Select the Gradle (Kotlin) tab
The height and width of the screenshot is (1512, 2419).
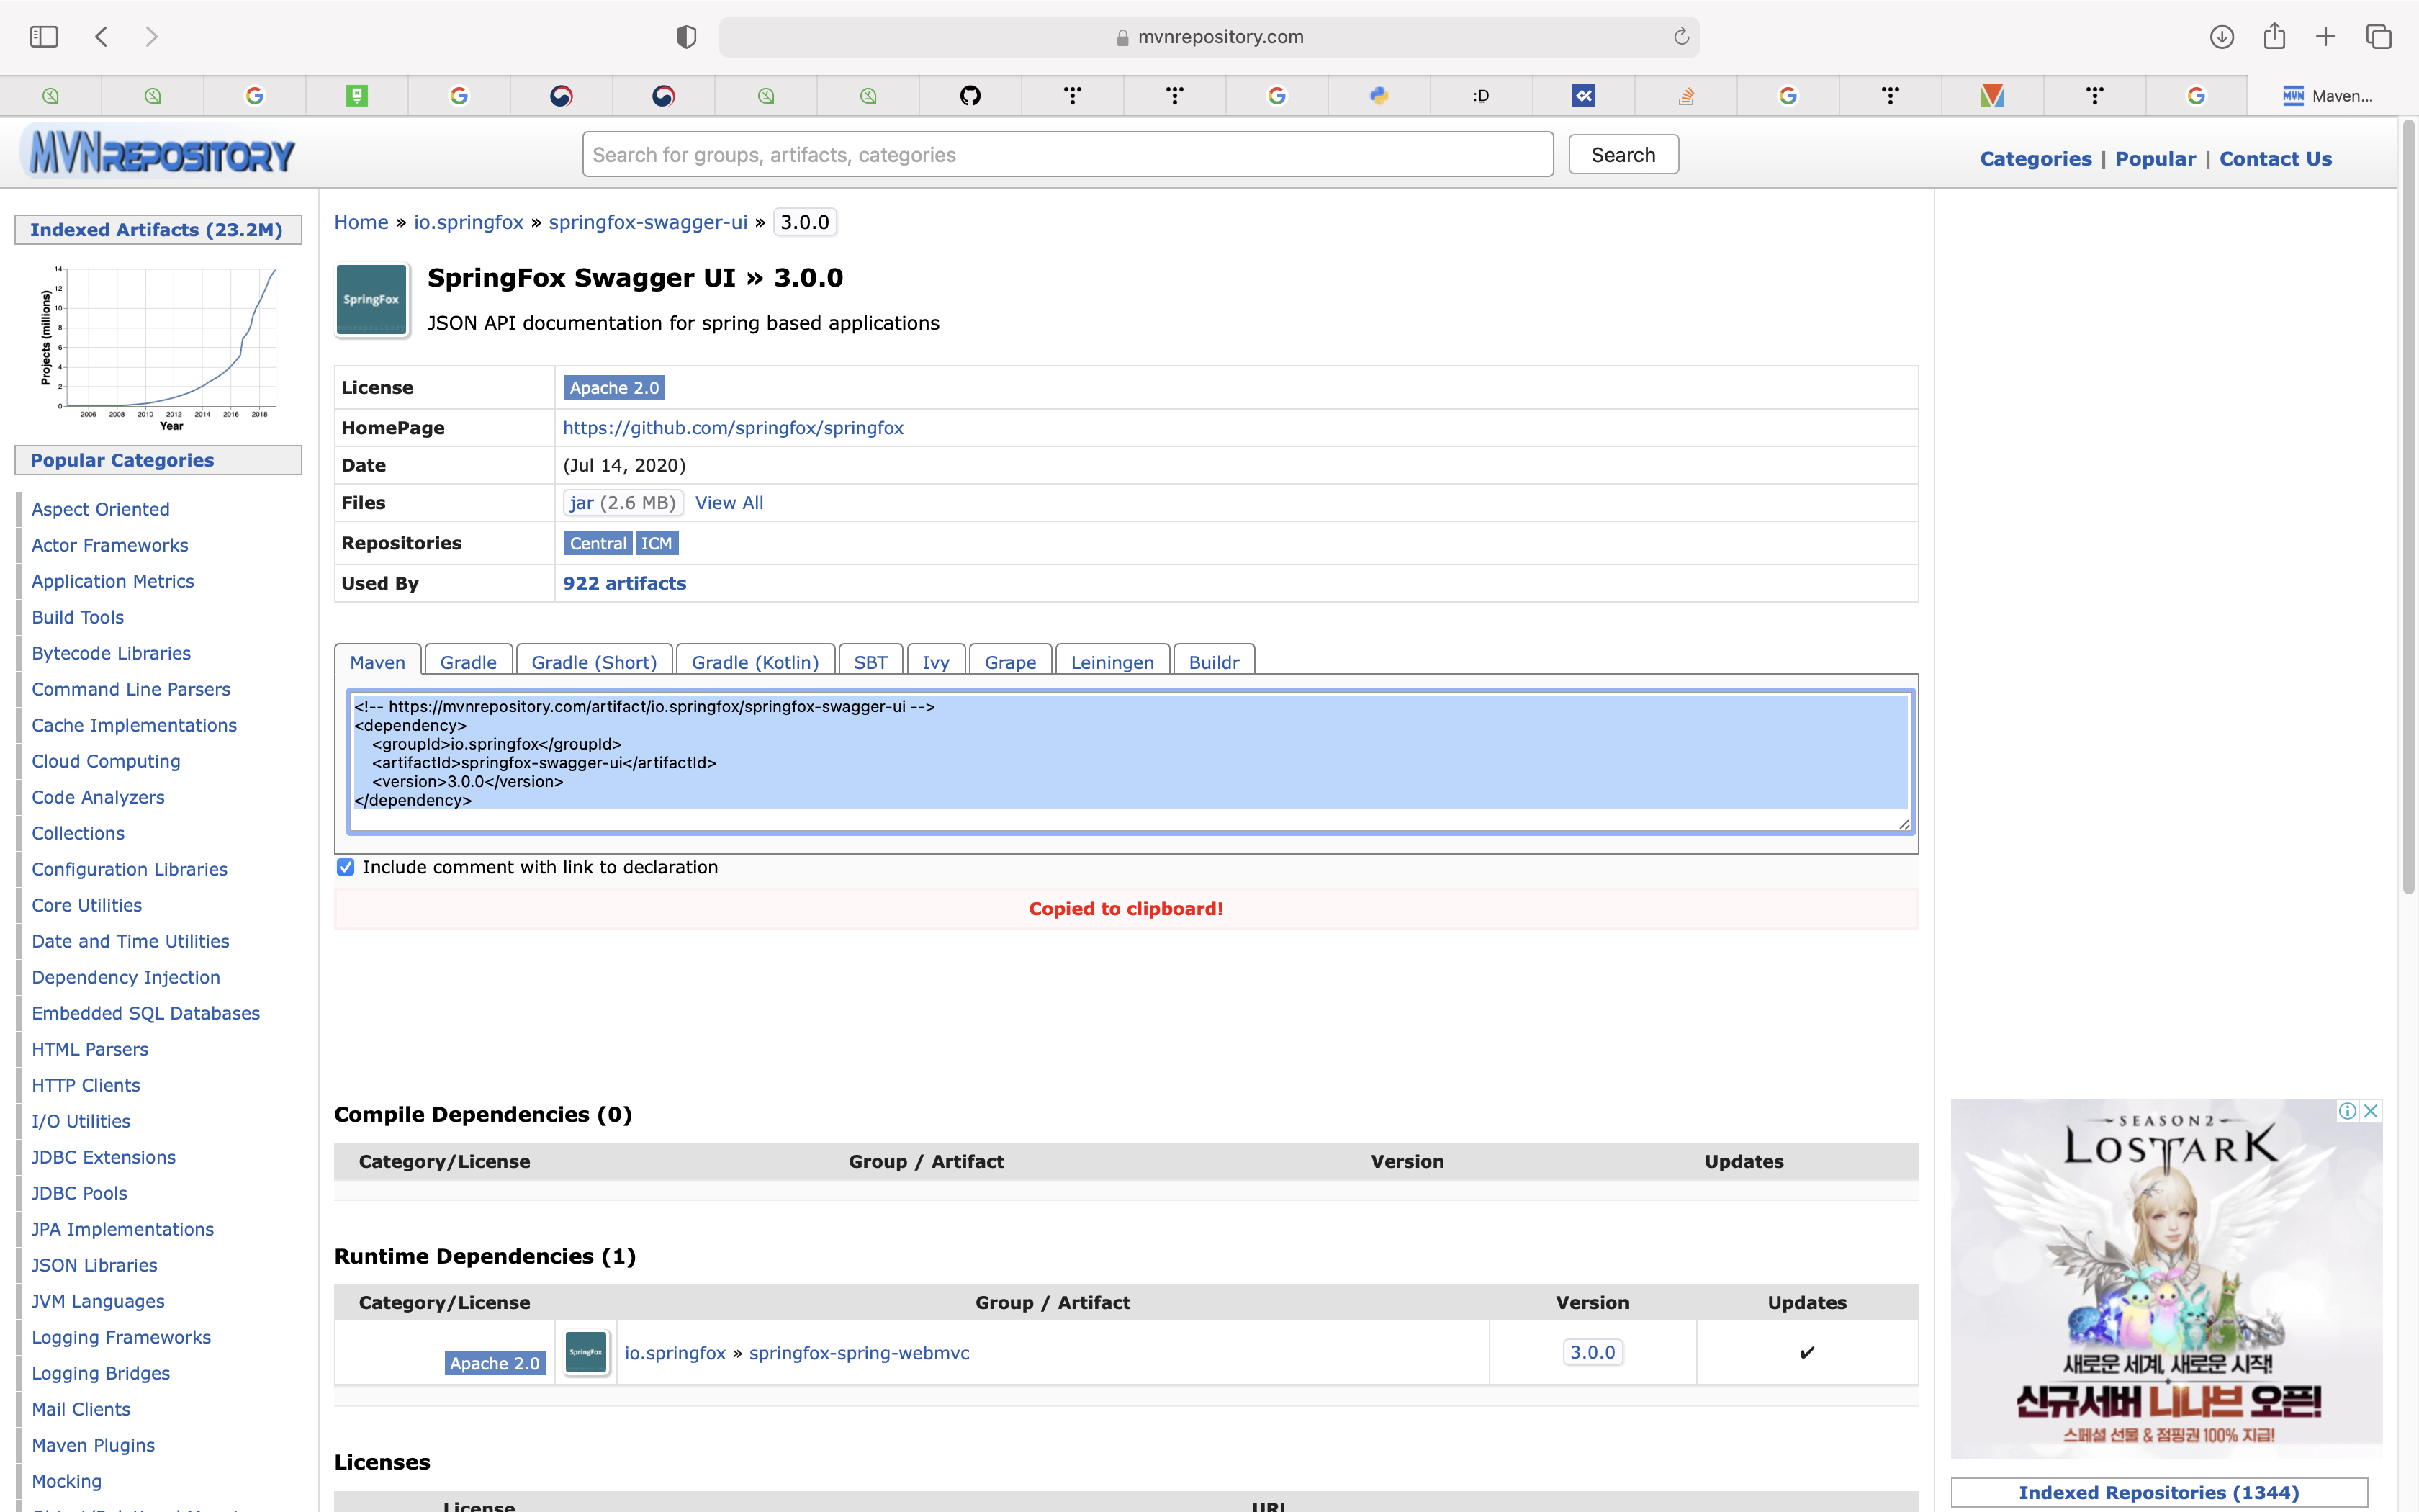[754, 661]
